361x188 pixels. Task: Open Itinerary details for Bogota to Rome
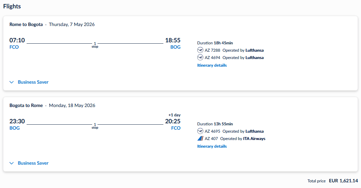[x=212, y=146]
